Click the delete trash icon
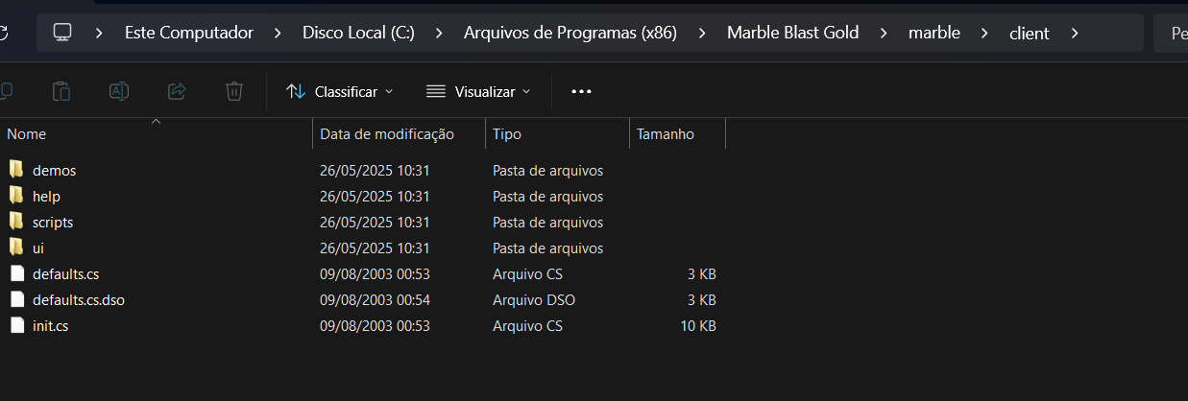This screenshot has width=1188, height=401. tap(233, 91)
